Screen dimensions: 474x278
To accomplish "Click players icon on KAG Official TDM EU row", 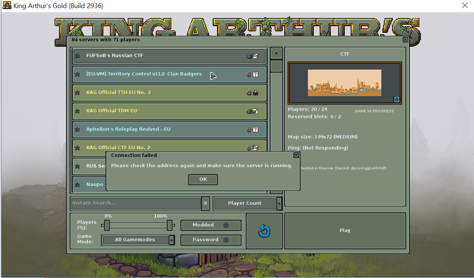I will pos(250,111).
